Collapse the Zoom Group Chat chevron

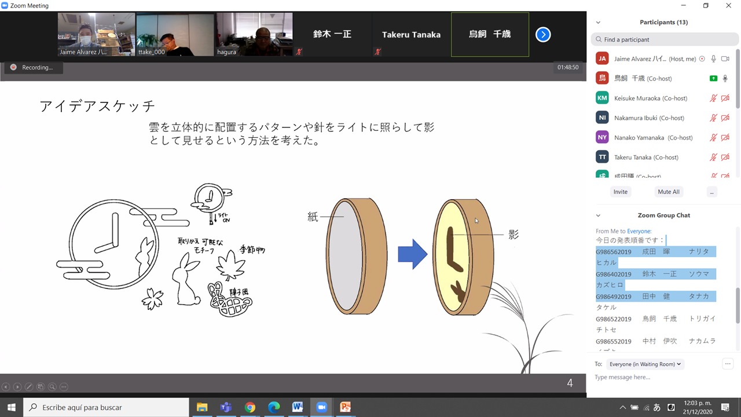tap(598, 215)
